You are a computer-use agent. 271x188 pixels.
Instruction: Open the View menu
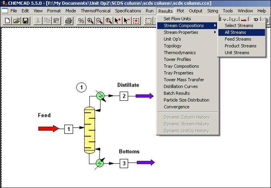click(38, 11)
